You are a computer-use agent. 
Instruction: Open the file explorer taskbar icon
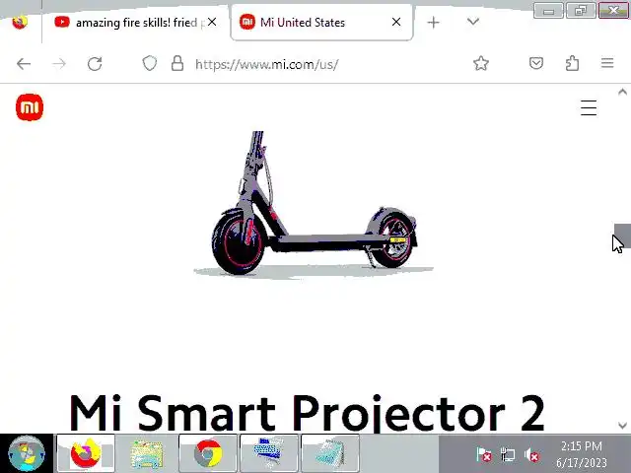coord(147,453)
